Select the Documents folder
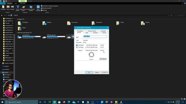Screen dimensions: 186x104 pos(72,23)
